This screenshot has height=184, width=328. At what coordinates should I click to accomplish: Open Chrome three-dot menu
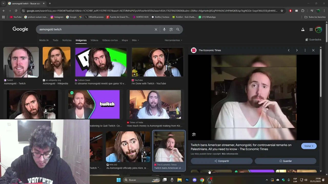(x=324, y=11)
